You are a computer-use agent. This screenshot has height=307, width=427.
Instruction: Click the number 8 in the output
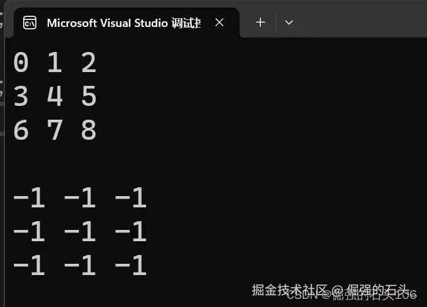pyautogui.click(x=88, y=131)
